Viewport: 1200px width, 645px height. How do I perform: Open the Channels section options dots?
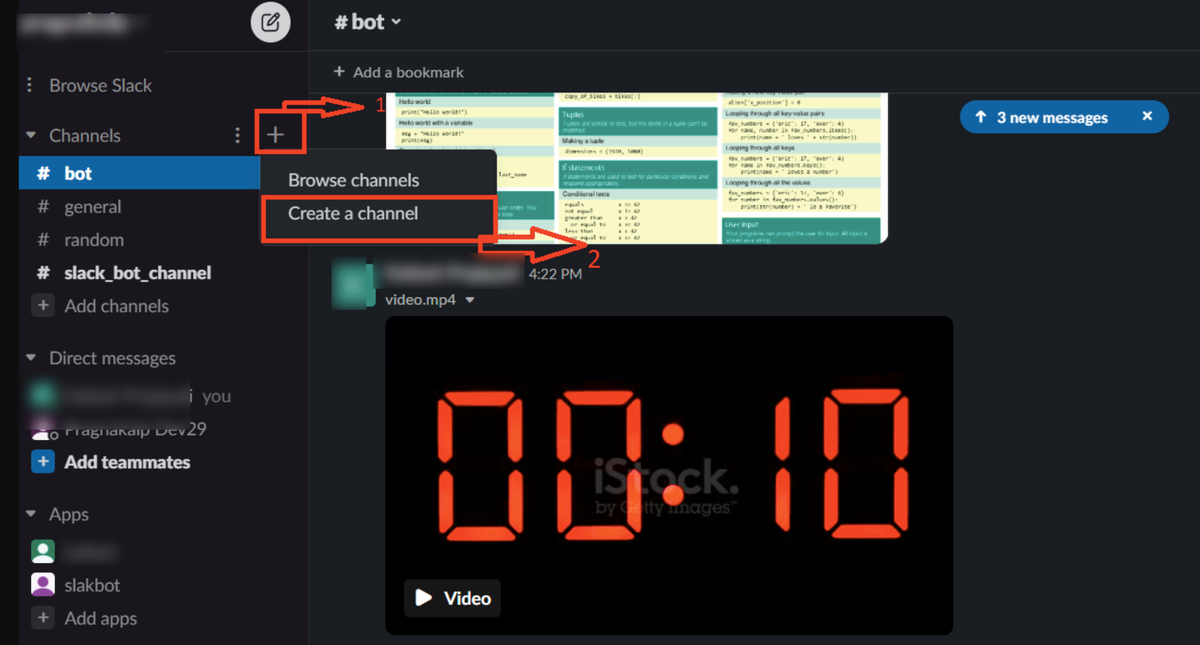pyautogui.click(x=237, y=135)
